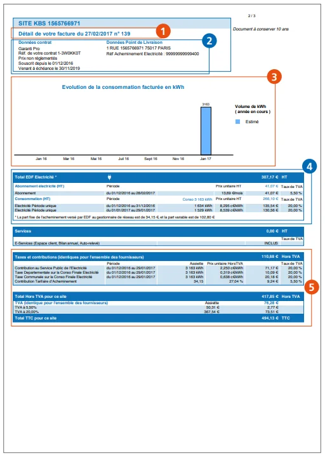Click the Juil 16 axis label
325x456 pixels.
[124, 159]
